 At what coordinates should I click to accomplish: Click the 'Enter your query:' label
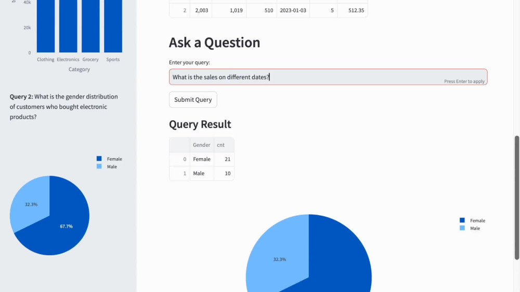[x=189, y=62]
